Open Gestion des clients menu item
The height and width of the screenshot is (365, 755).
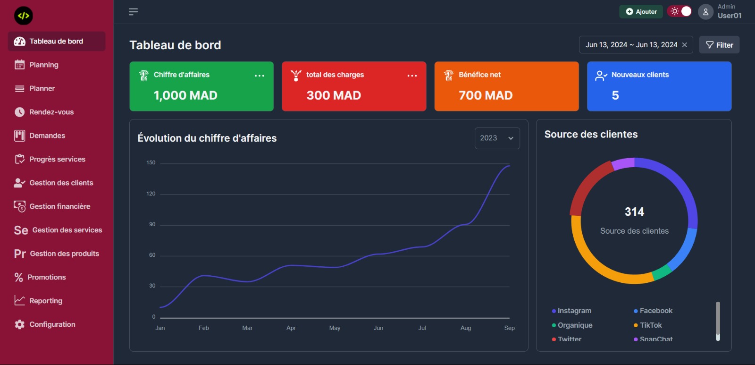point(61,183)
